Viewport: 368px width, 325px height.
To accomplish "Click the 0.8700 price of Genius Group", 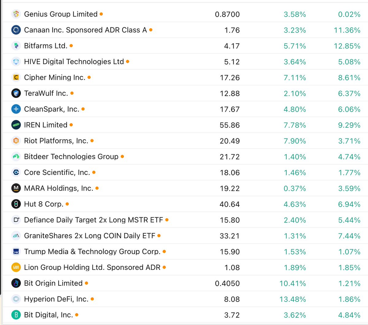I will [x=227, y=14].
